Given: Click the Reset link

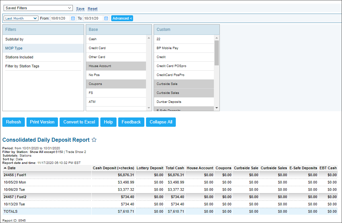Looking at the screenshot, I should [93, 9].
